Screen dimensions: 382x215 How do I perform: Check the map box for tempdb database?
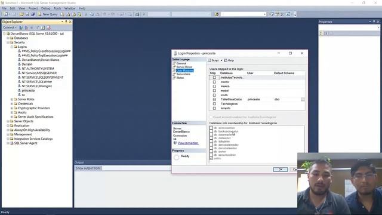pos(214,108)
